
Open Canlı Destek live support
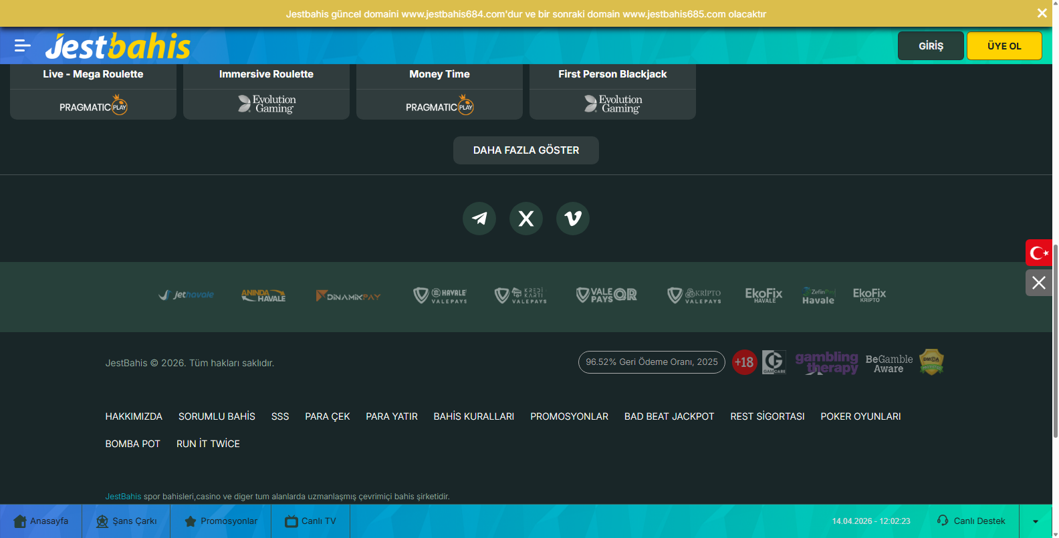click(971, 521)
